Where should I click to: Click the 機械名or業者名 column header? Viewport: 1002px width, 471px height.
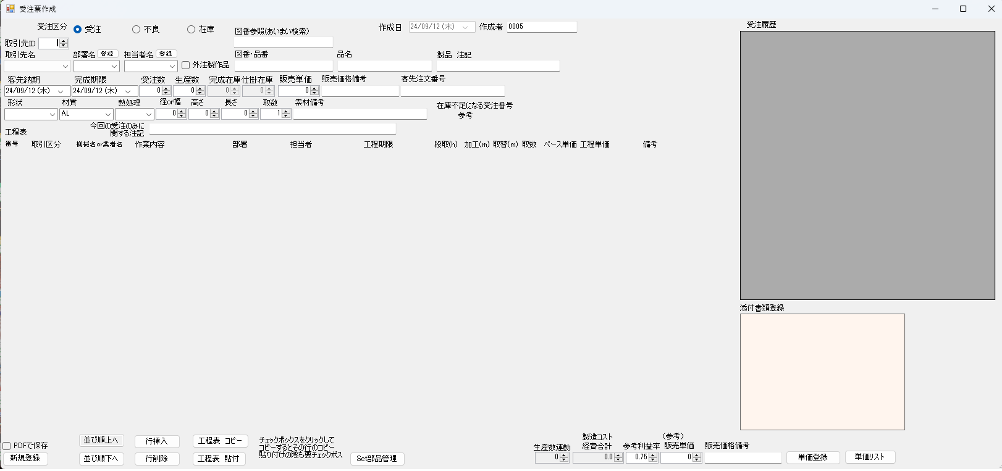(x=99, y=144)
